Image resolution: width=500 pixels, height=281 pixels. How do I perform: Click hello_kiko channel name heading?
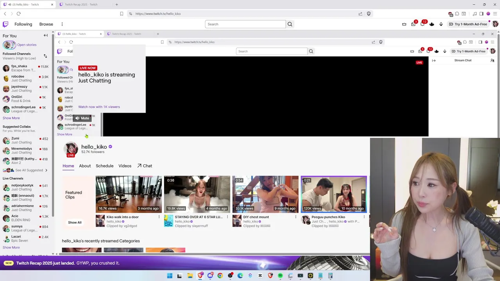pos(94,147)
